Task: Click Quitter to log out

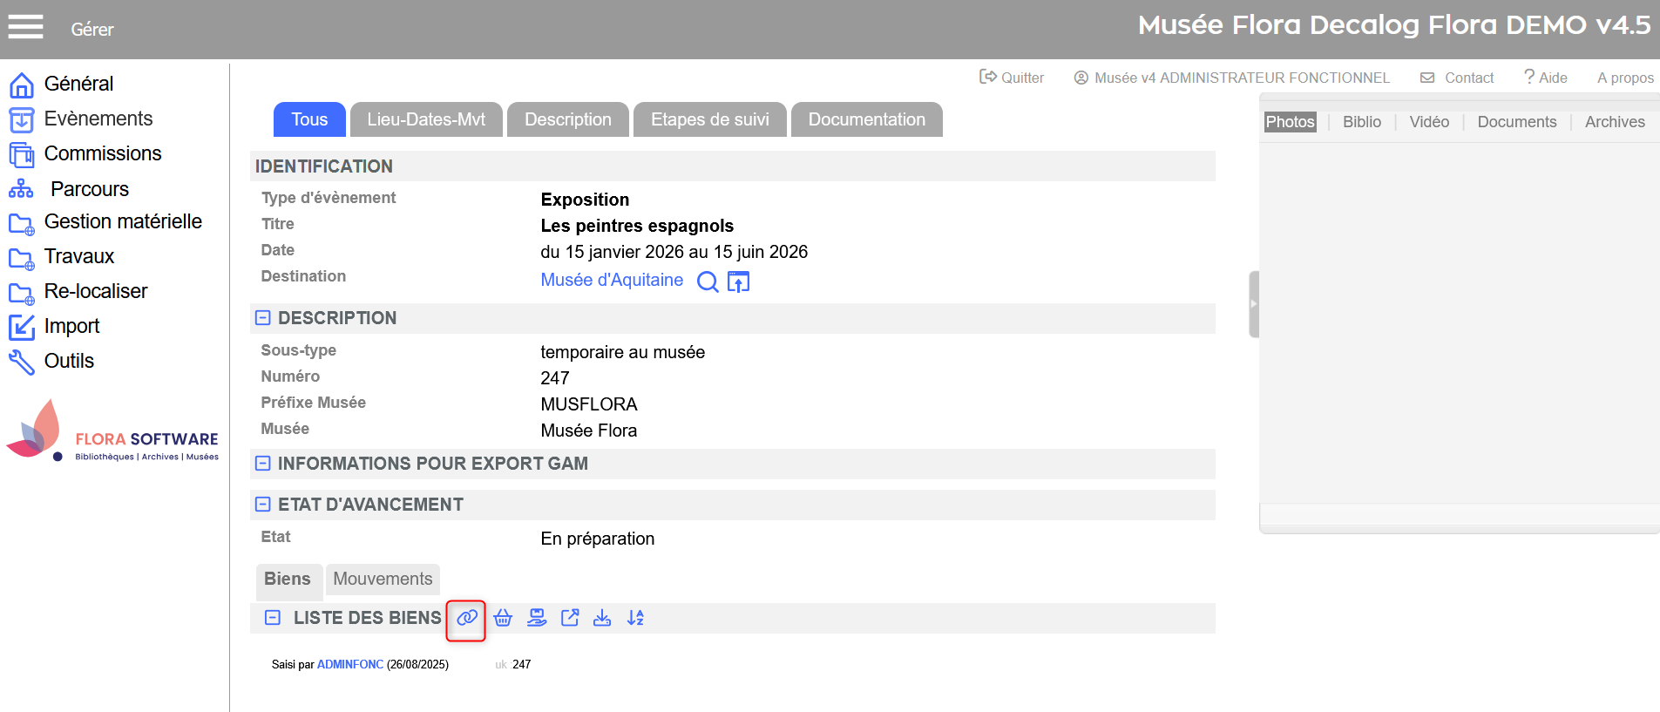Action: click(1012, 78)
